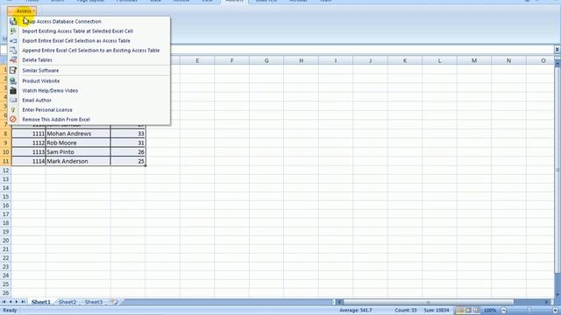Click the zoom out minus button

coord(504,311)
